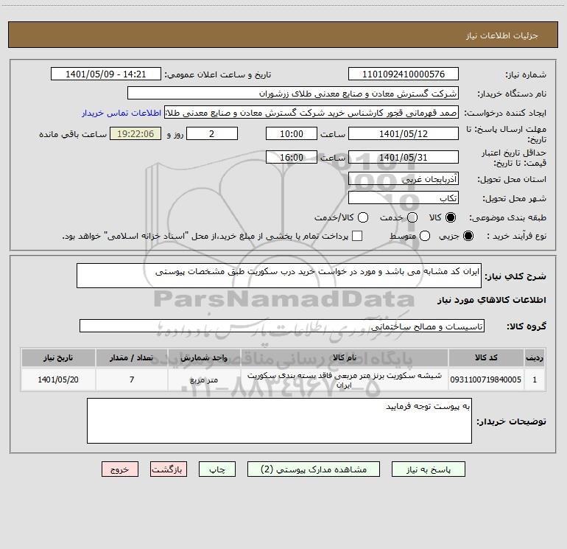This screenshot has height=549, width=567.
Task: Click the general need description text box
Action: 279,276
